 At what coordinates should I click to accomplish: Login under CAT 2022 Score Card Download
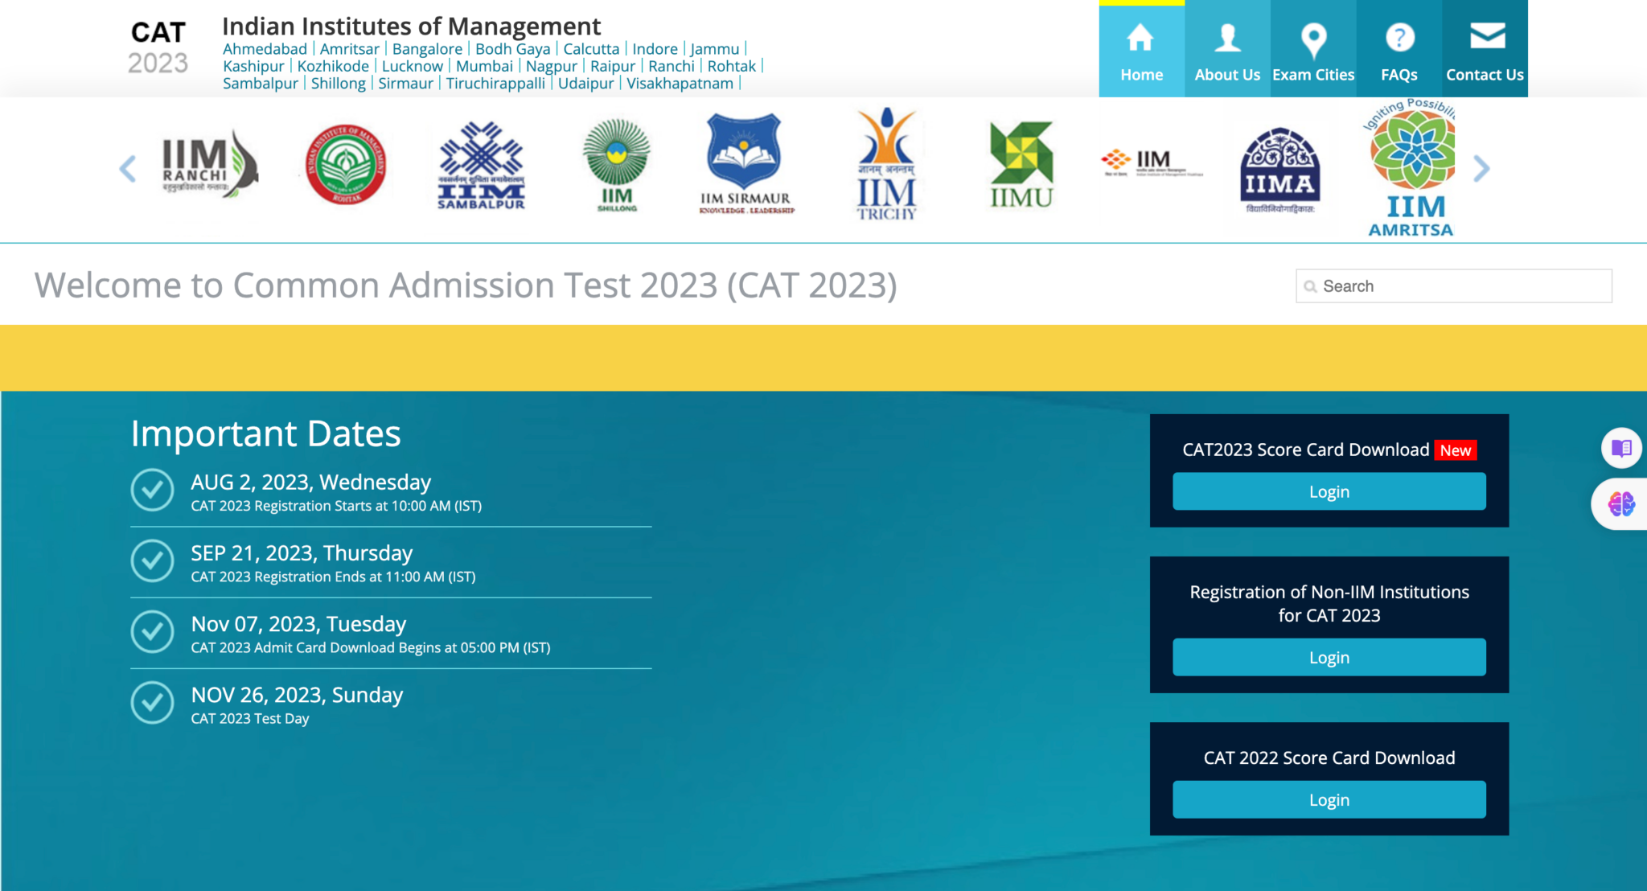click(1329, 799)
